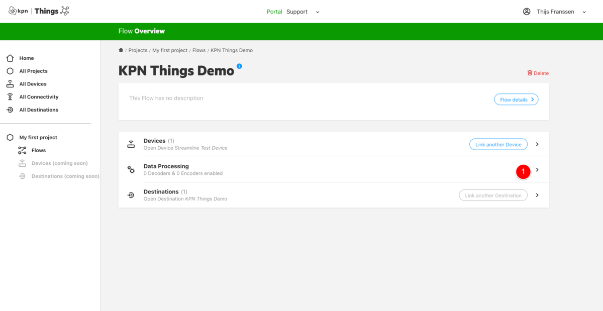Click the Flow details button
The width and height of the screenshot is (603, 311).
[516, 99]
